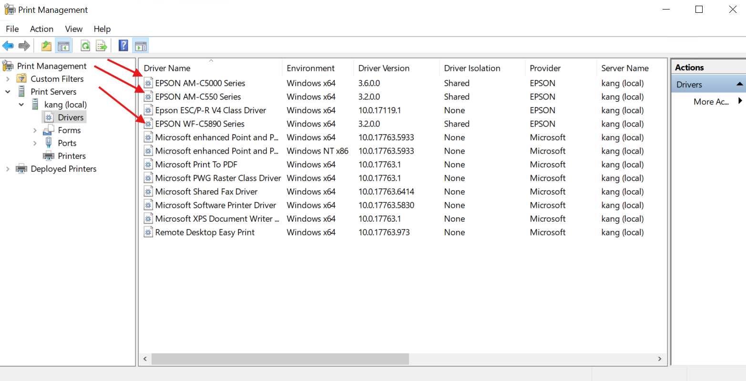Click the Back arrow in the toolbar
746x381 pixels.
pyautogui.click(x=8, y=46)
